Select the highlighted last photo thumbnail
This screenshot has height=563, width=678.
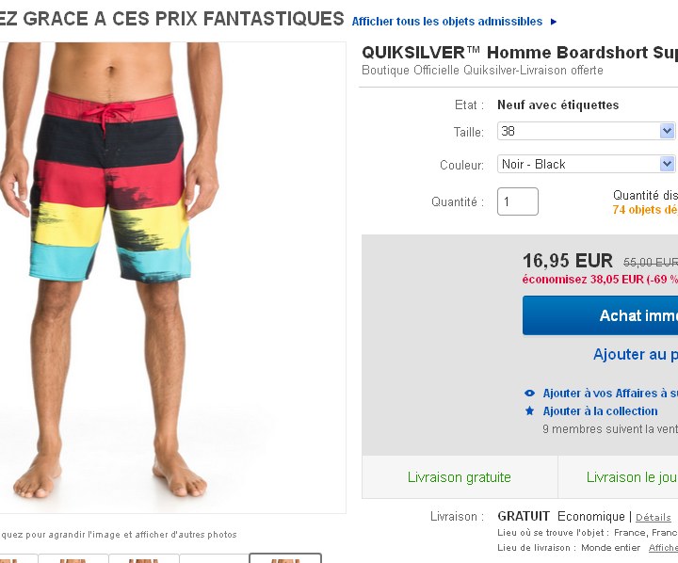point(284,558)
